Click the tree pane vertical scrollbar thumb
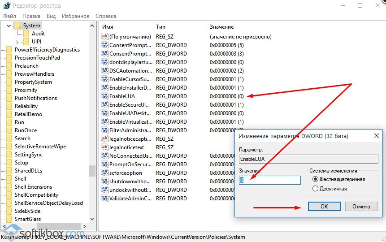Screen dimensions: 386x242 click(92, 171)
